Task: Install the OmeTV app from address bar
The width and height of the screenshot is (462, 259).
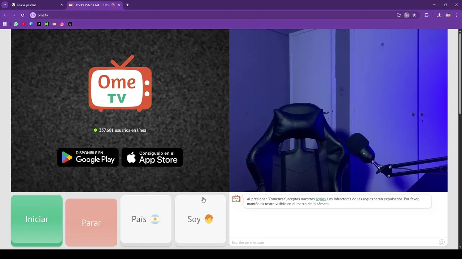Action: (x=399, y=15)
